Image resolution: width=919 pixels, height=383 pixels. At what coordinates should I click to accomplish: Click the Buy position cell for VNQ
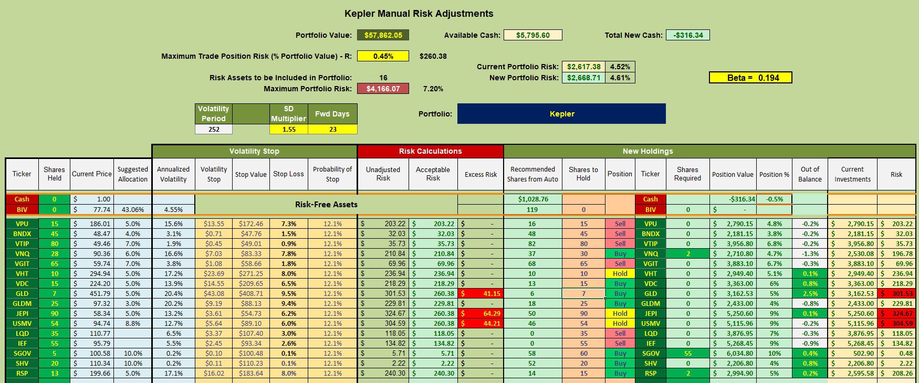coord(620,253)
